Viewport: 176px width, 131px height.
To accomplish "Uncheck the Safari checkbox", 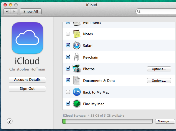I will 68,45.
